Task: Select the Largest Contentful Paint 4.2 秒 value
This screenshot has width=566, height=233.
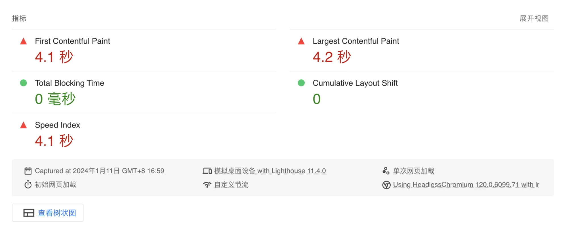Action: [332, 57]
